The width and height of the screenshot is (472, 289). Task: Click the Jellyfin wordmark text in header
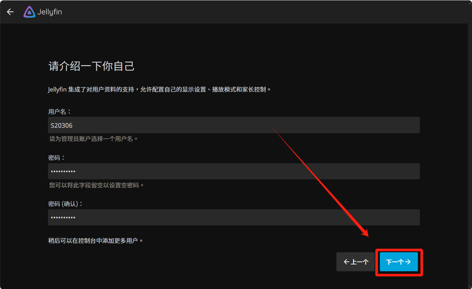coord(50,12)
